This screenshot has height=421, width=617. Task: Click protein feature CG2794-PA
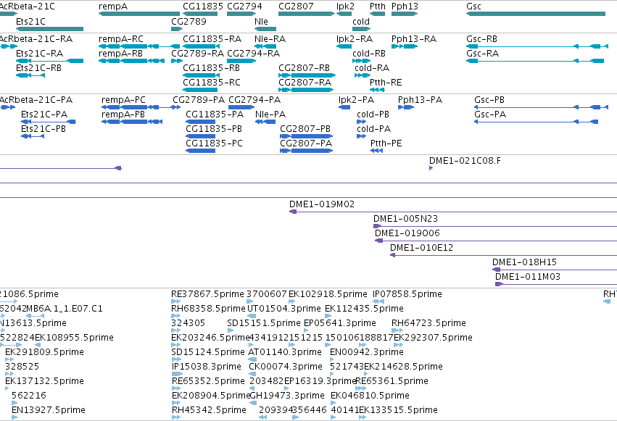click(241, 107)
